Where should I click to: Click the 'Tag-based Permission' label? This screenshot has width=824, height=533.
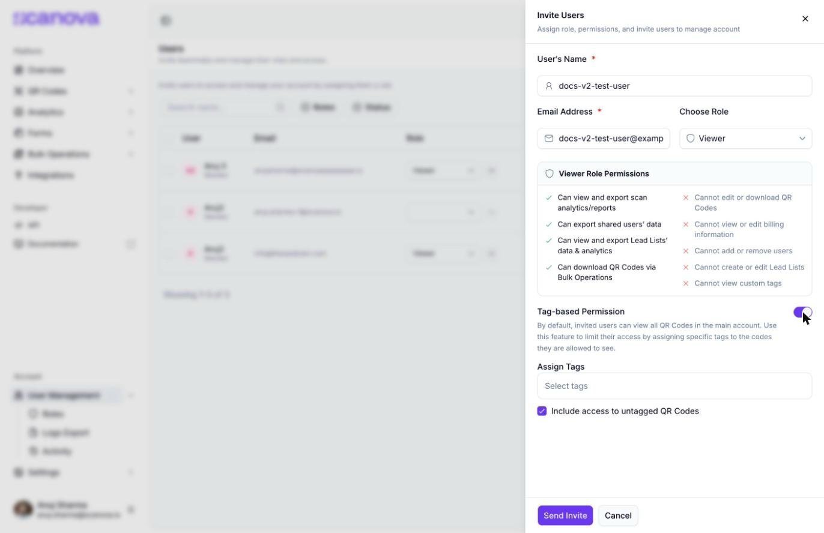pyautogui.click(x=581, y=312)
